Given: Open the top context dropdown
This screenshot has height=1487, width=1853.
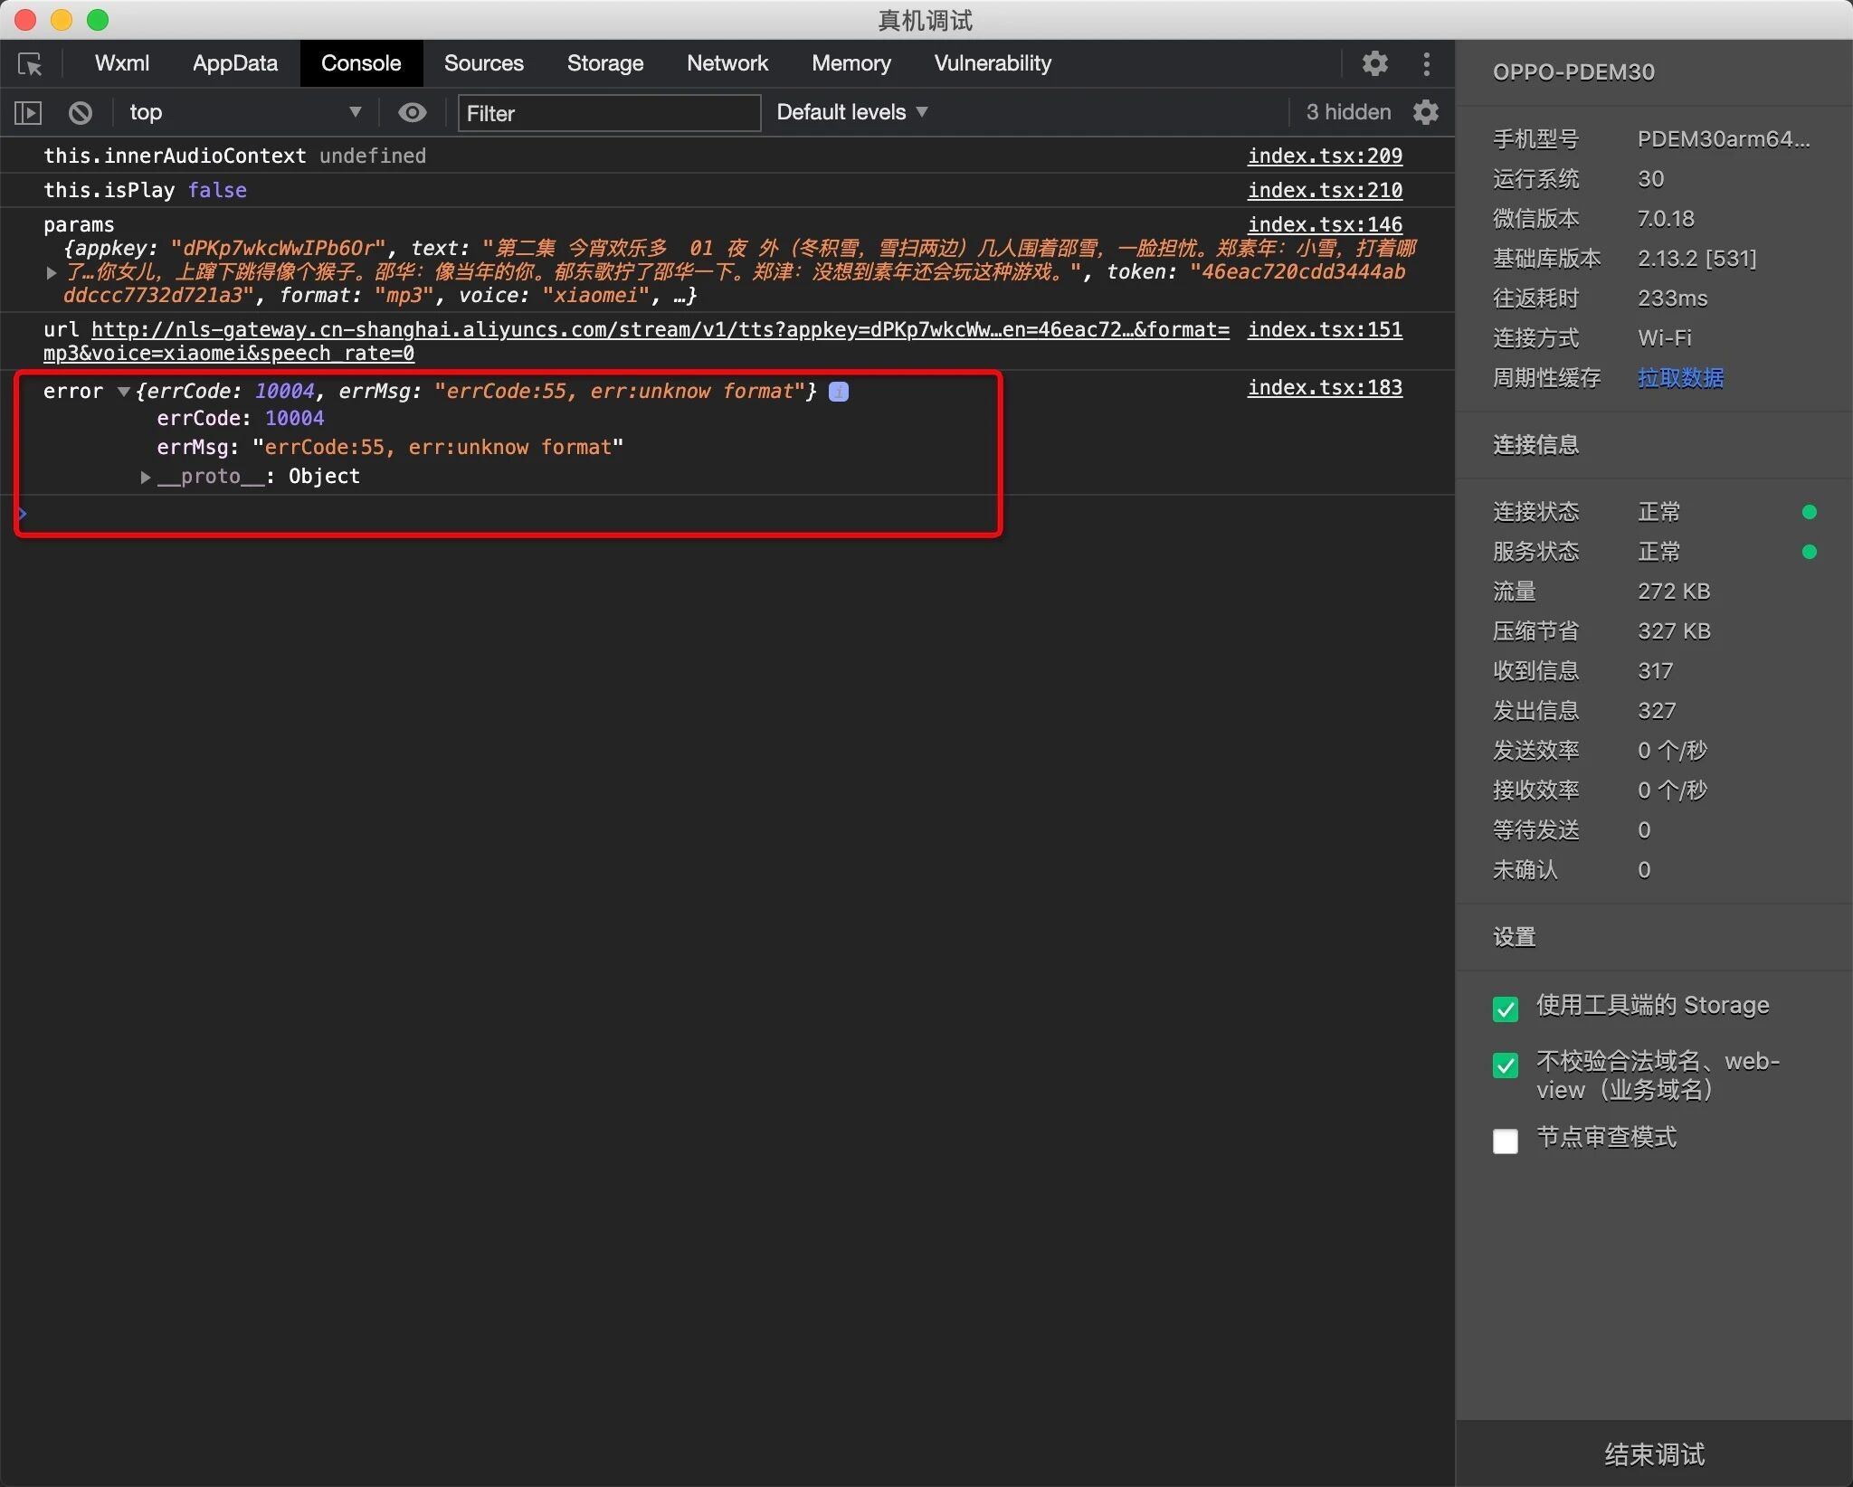Looking at the screenshot, I should pos(244,112).
